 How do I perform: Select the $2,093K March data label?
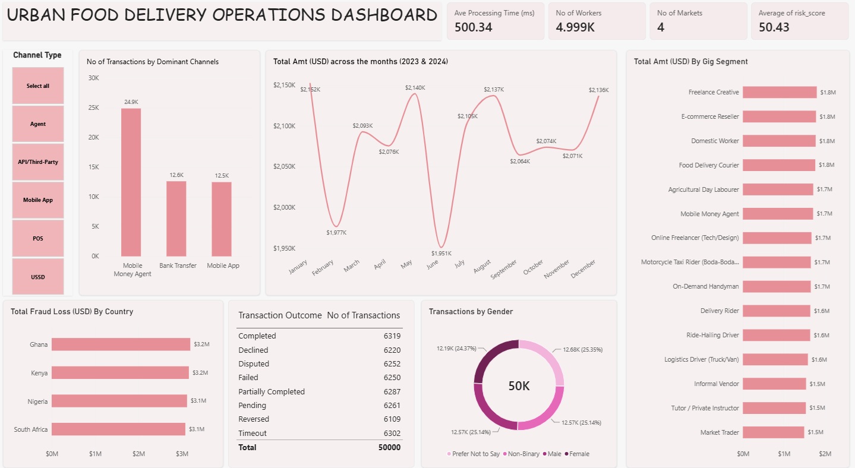click(x=362, y=125)
